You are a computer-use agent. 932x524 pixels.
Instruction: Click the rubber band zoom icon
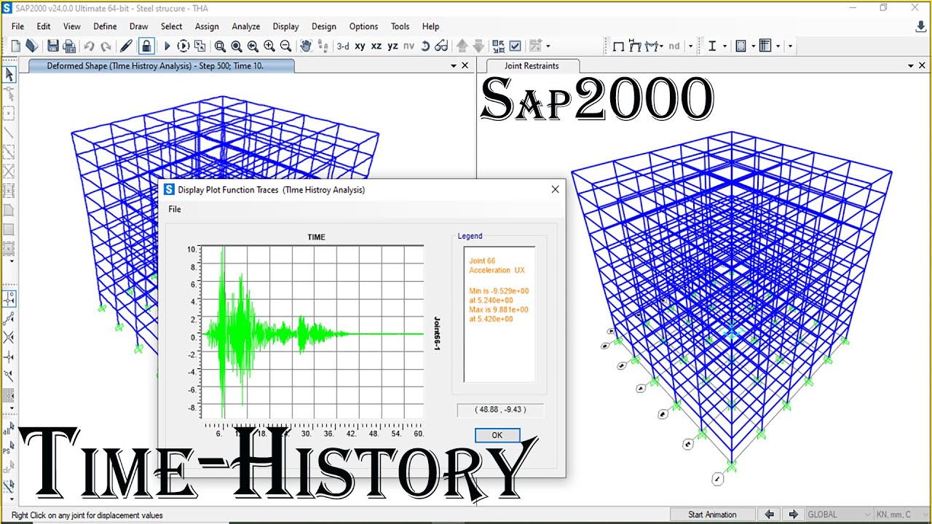(220, 46)
